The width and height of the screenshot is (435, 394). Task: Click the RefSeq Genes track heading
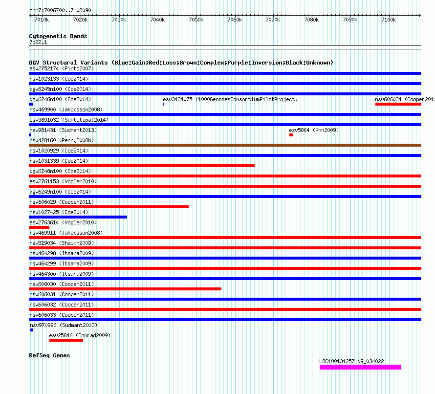49,355
